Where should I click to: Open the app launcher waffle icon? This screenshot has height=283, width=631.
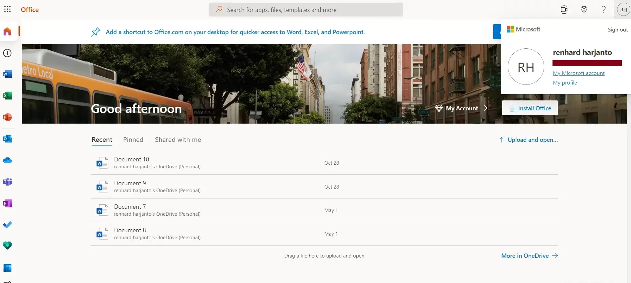click(x=7, y=9)
